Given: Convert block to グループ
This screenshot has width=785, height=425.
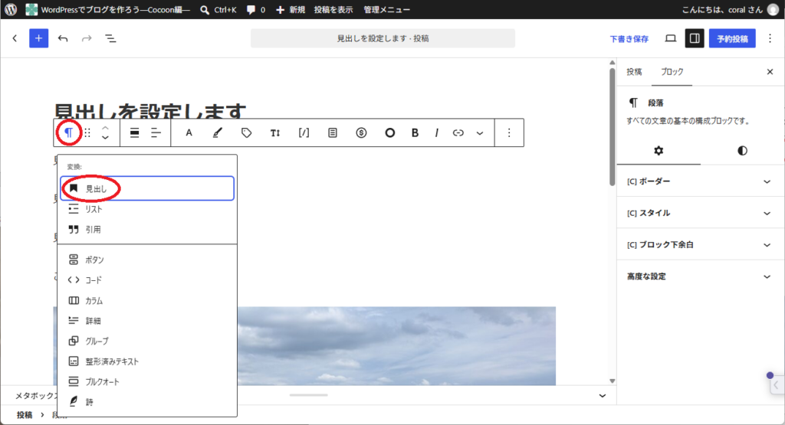Looking at the screenshot, I should pyautogui.click(x=147, y=341).
